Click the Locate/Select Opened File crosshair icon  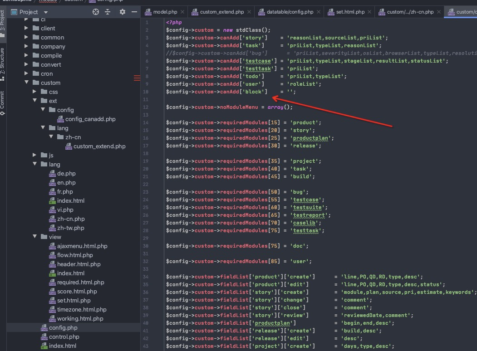(x=95, y=12)
